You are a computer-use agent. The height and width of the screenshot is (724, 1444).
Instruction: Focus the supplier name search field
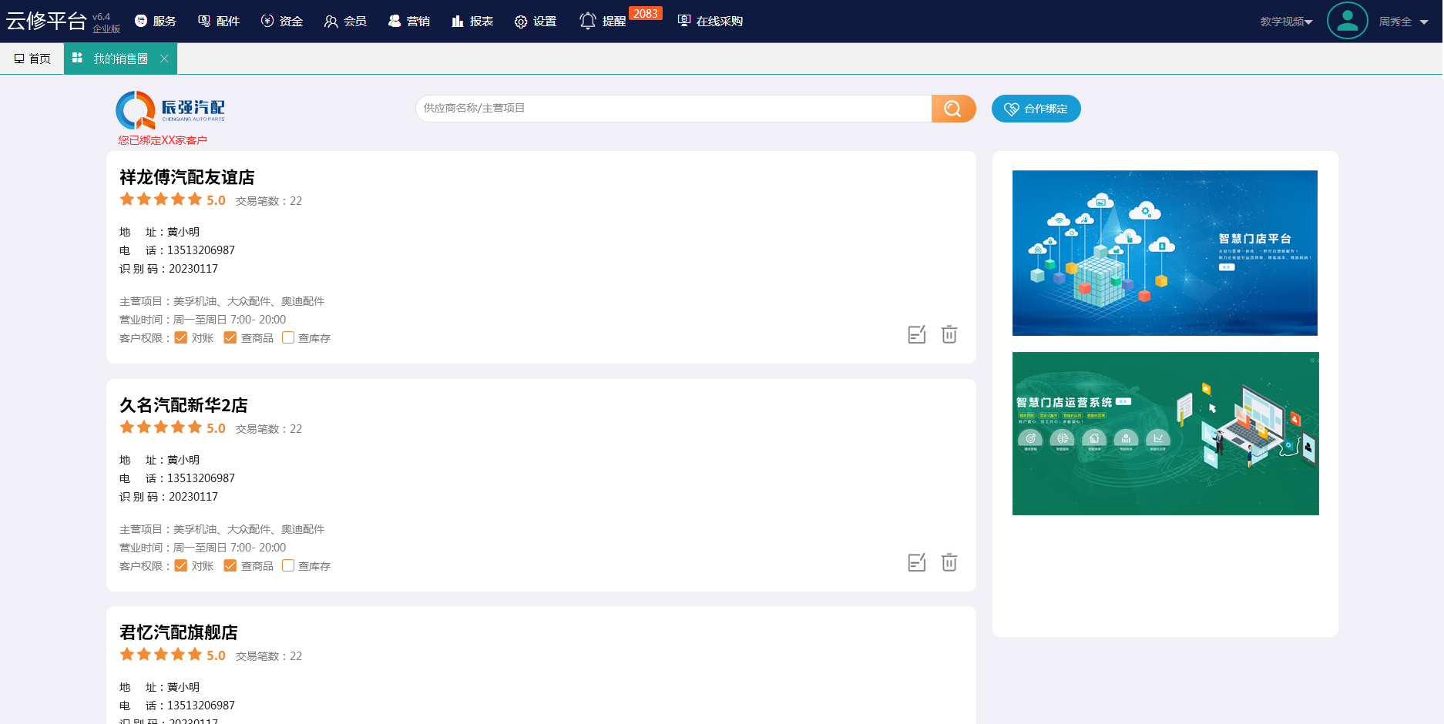click(673, 109)
